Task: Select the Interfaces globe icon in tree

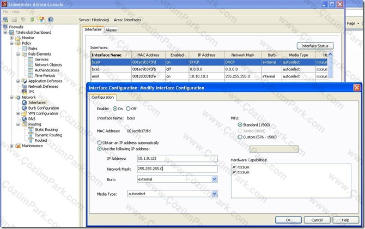Action: pyautogui.click(x=24, y=103)
